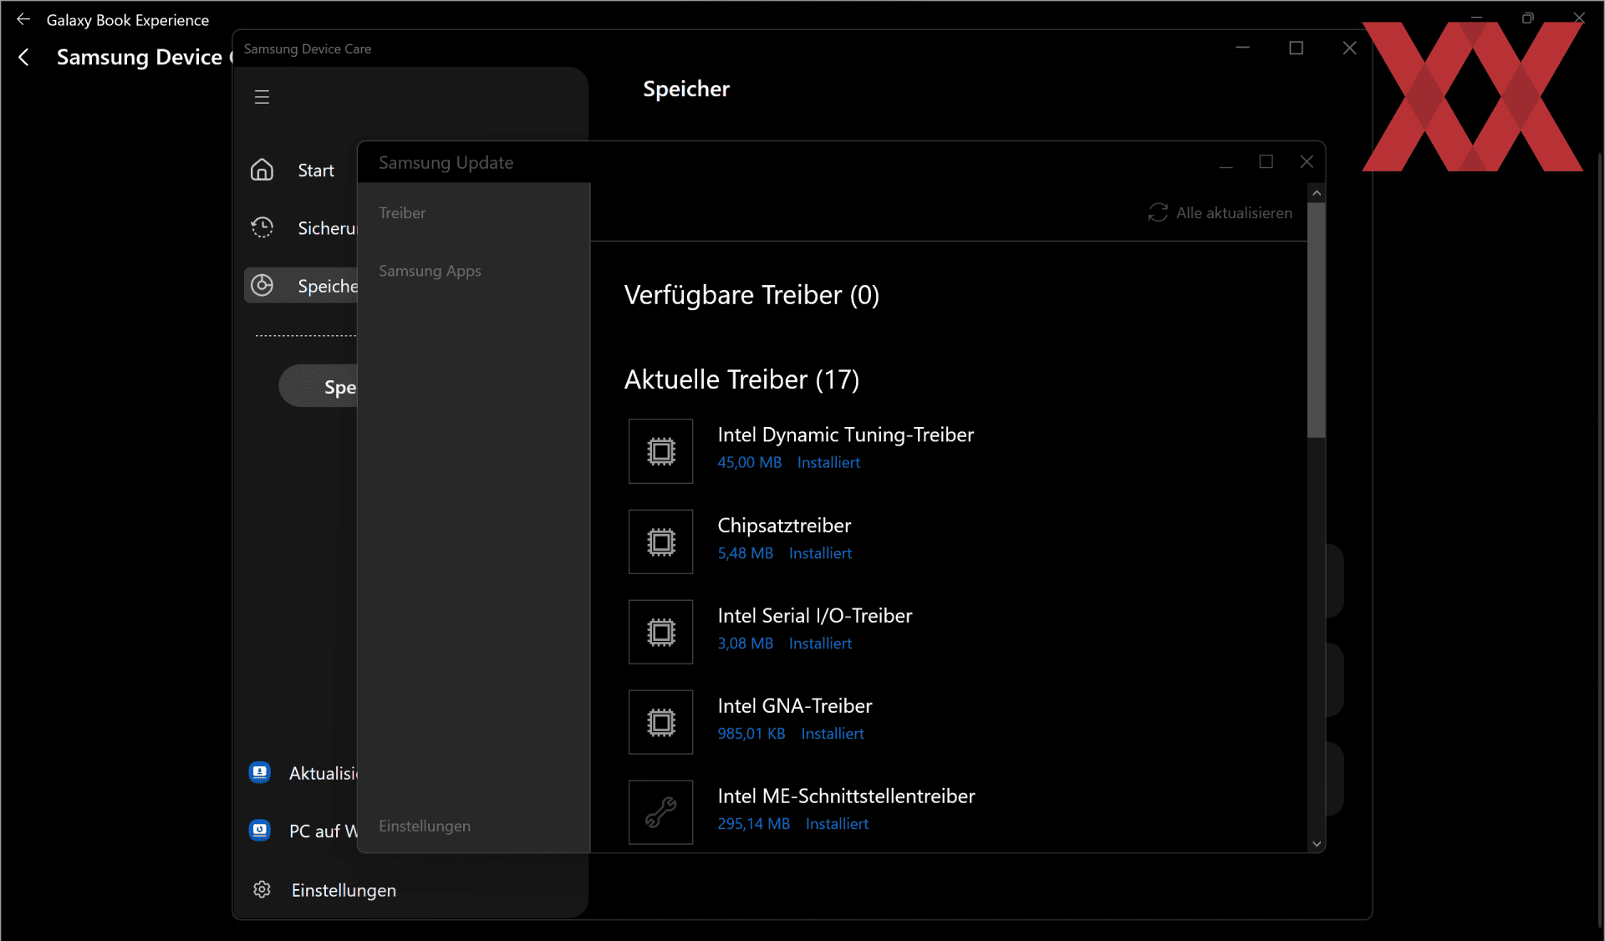1605x941 pixels.
Task: Click the Aktualisierung update icon in sidebar
Action: pos(260,773)
